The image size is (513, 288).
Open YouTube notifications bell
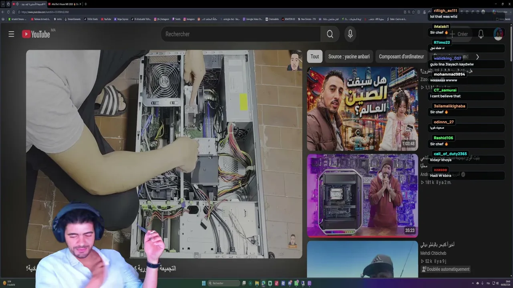(481, 34)
